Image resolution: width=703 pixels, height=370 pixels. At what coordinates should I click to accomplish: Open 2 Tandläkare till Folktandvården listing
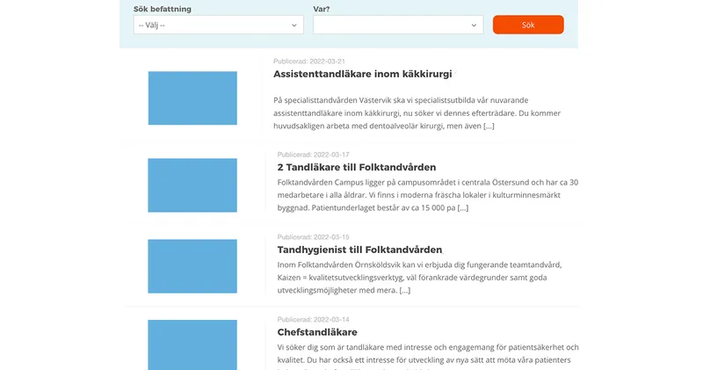[357, 167]
